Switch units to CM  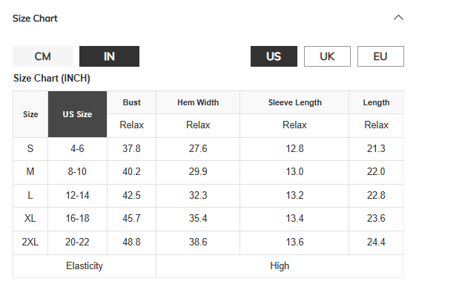42,56
